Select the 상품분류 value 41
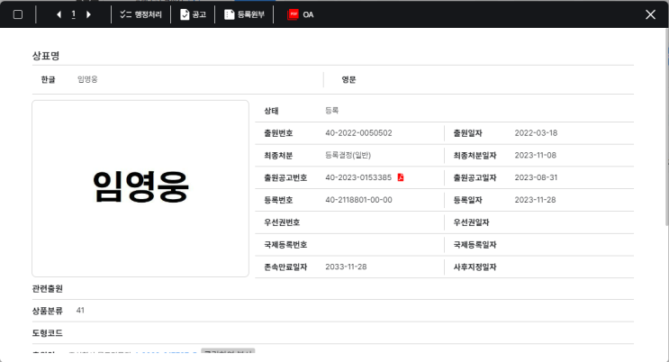The width and height of the screenshot is (669, 362). (x=80, y=311)
